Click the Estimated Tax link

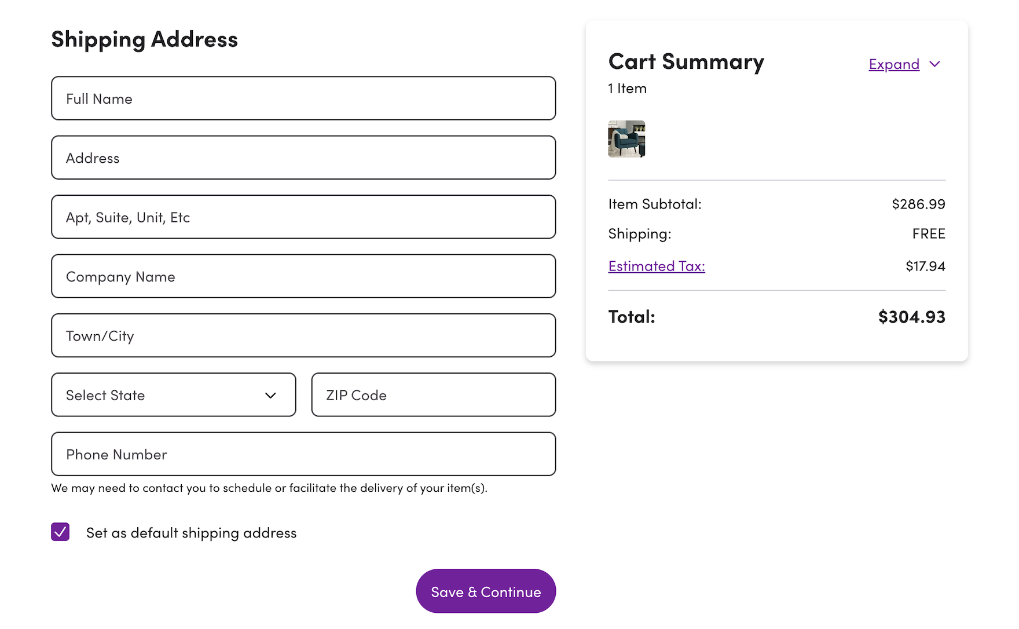[x=657, y=266]
